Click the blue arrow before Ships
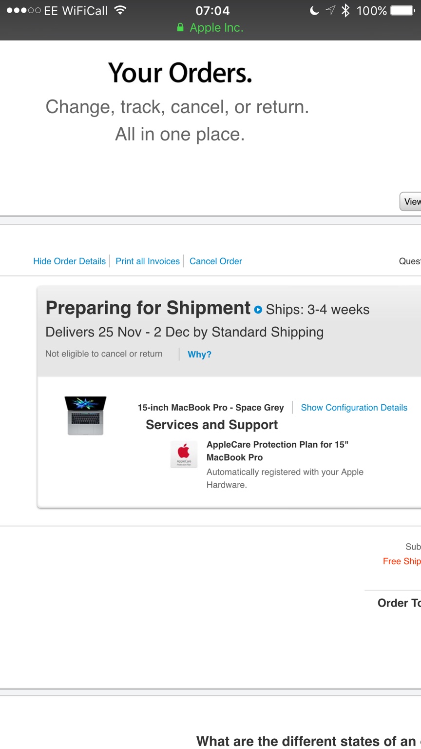The height and width of the screenshot is (749, 421). pyautogui.click(x=258, y=310)
